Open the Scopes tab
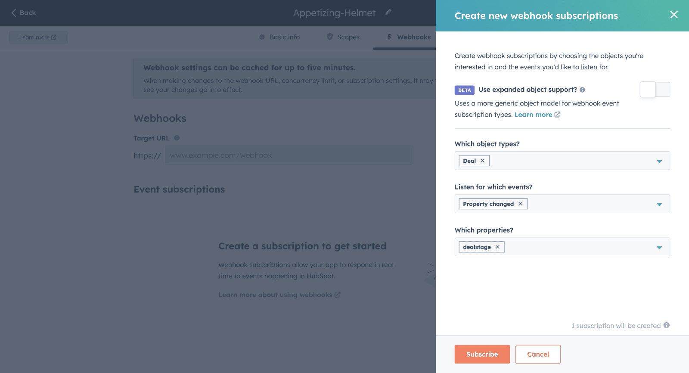689x373 pixels. (343, 37)
